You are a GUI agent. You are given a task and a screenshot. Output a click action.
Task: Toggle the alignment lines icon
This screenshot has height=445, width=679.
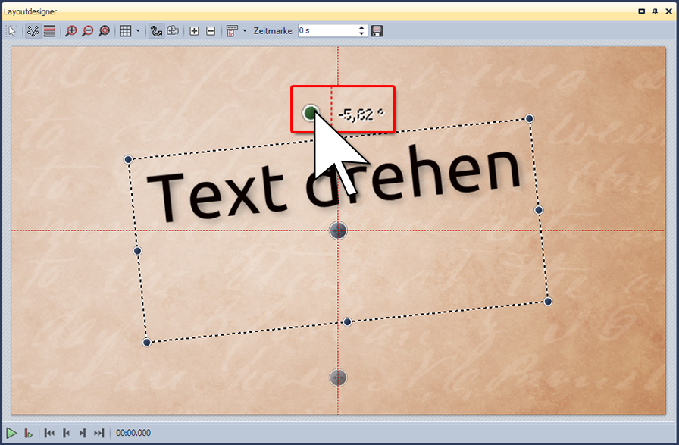click(48, 30)
